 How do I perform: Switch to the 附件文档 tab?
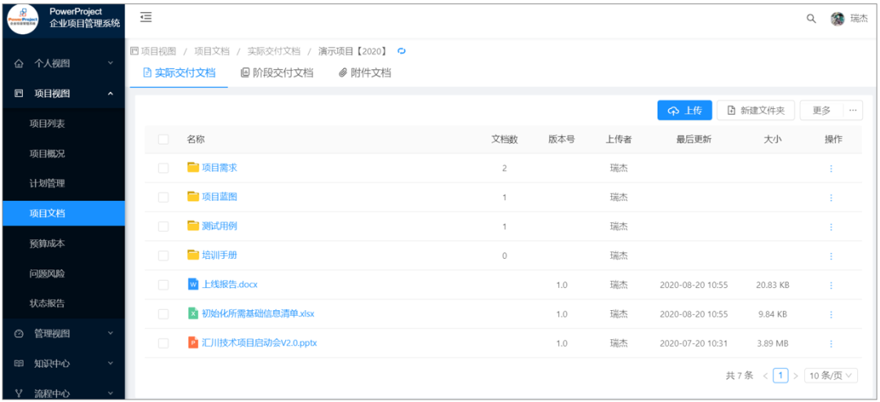point(365,73)
